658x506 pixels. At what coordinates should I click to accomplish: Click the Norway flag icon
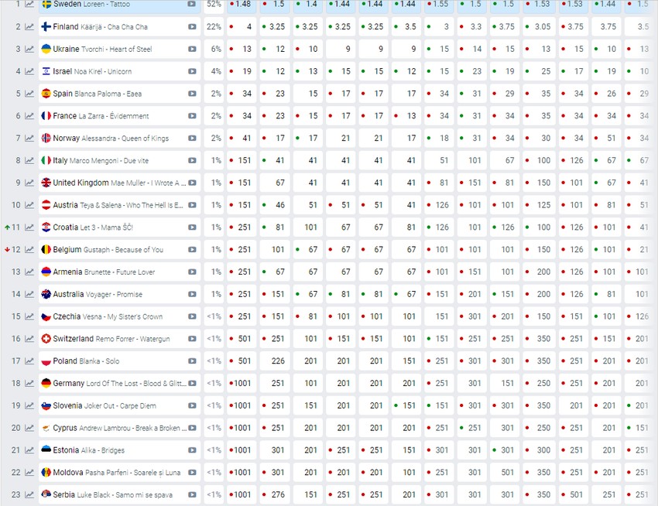tap(46, 138)
